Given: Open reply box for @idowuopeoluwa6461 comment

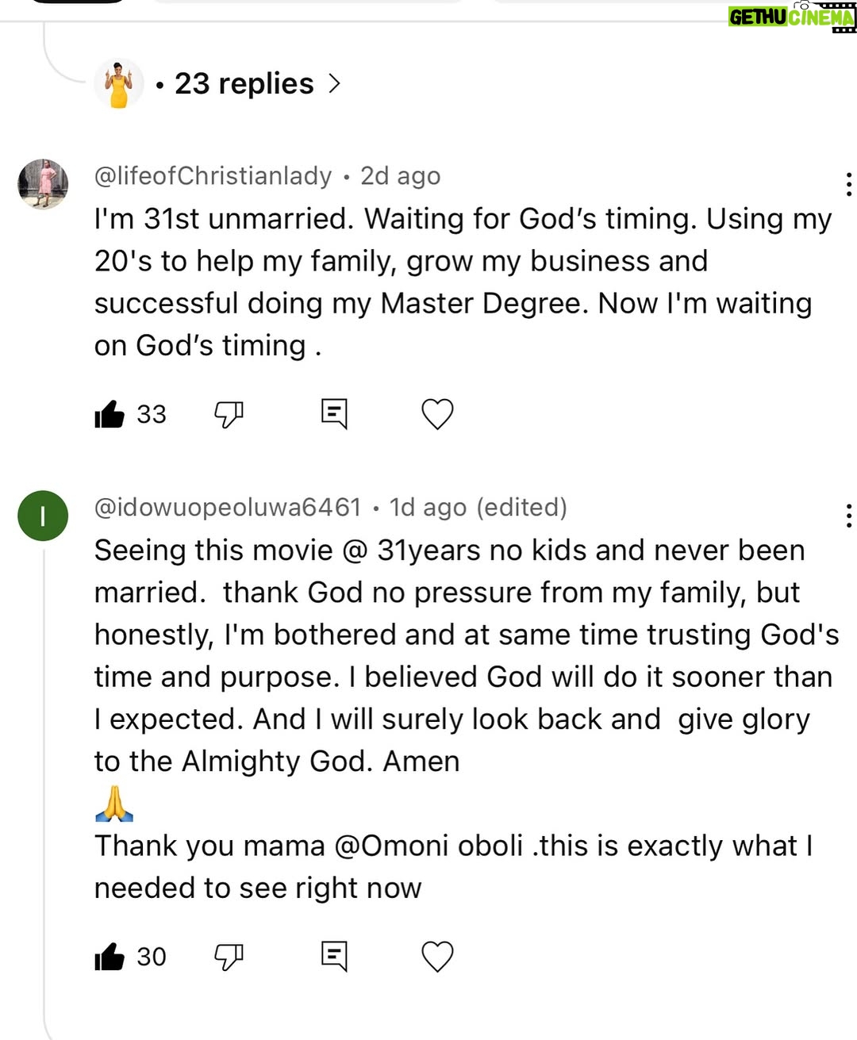Looking at the screenshot, I should (x=334, y=957).
